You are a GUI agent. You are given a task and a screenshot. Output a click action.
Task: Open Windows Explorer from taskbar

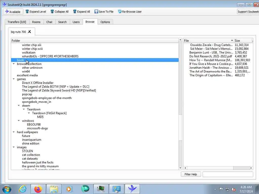pos(54,189)
